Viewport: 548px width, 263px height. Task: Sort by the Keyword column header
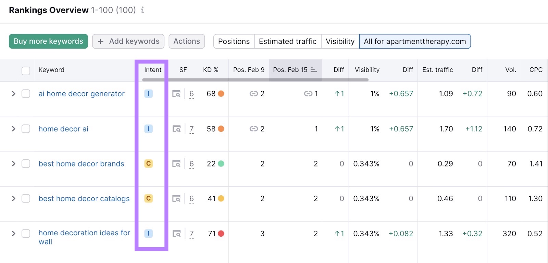[51, 70]
